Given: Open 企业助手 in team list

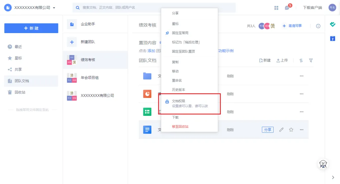Looking at the screenshot, I should click(95, 24).
